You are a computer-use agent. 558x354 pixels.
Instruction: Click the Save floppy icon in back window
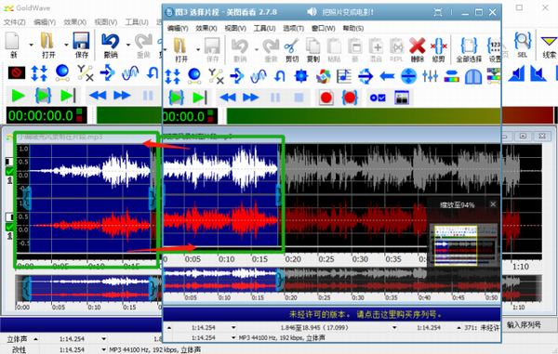[x=81, y=41]
